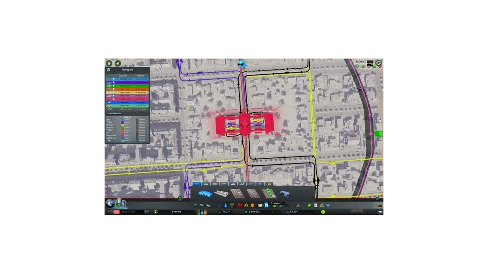Screen dimensions: 488x274
Task: Open the Lines Overview button
Action: [114, 113]
